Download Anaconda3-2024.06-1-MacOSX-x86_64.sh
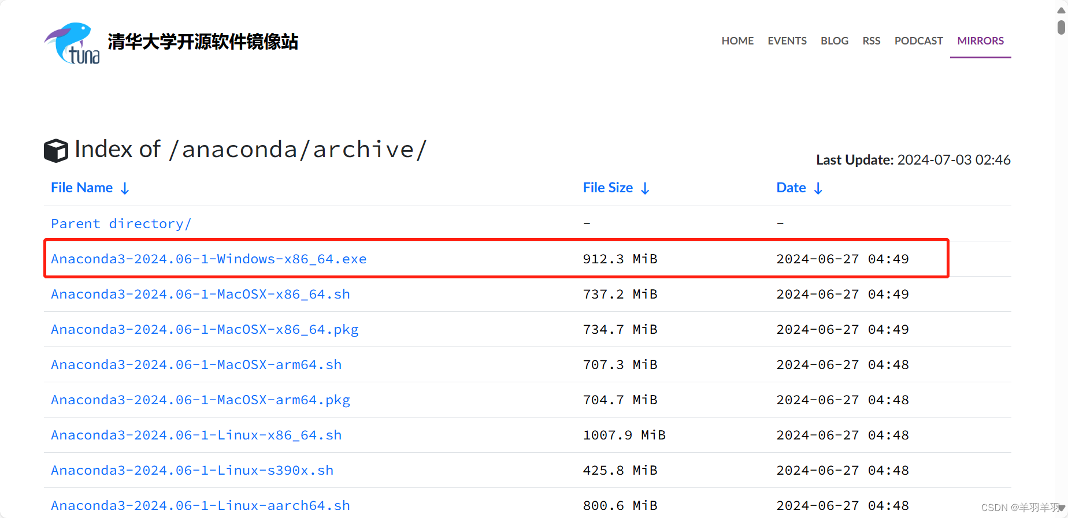 click(x=201, y=294)
